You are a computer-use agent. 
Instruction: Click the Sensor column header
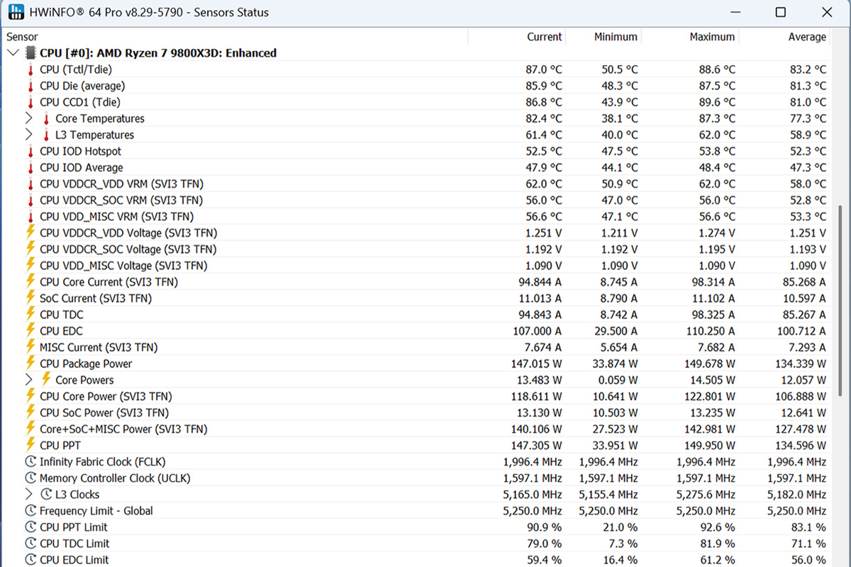pyautogui.click(x=23, y=37)
